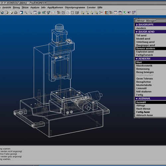Click the saved views list toolbar icon
The width and height of the screenshot is (166, 166).
[x=44, y=13]
